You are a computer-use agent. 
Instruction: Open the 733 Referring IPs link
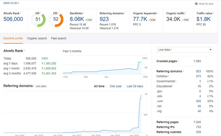[198, 127]
